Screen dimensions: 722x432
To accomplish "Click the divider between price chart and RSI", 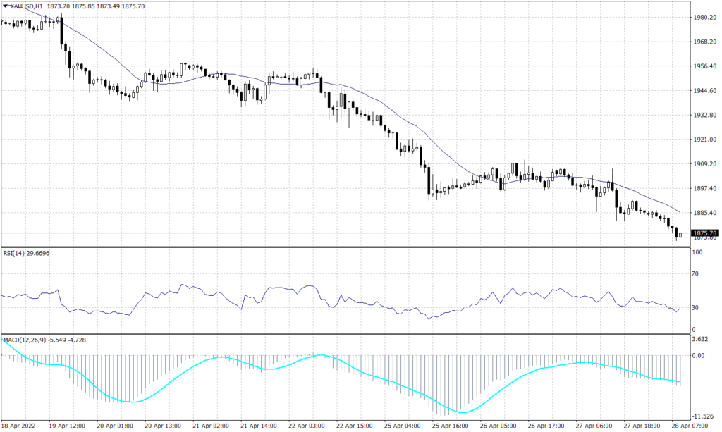I will coord(344,247).
